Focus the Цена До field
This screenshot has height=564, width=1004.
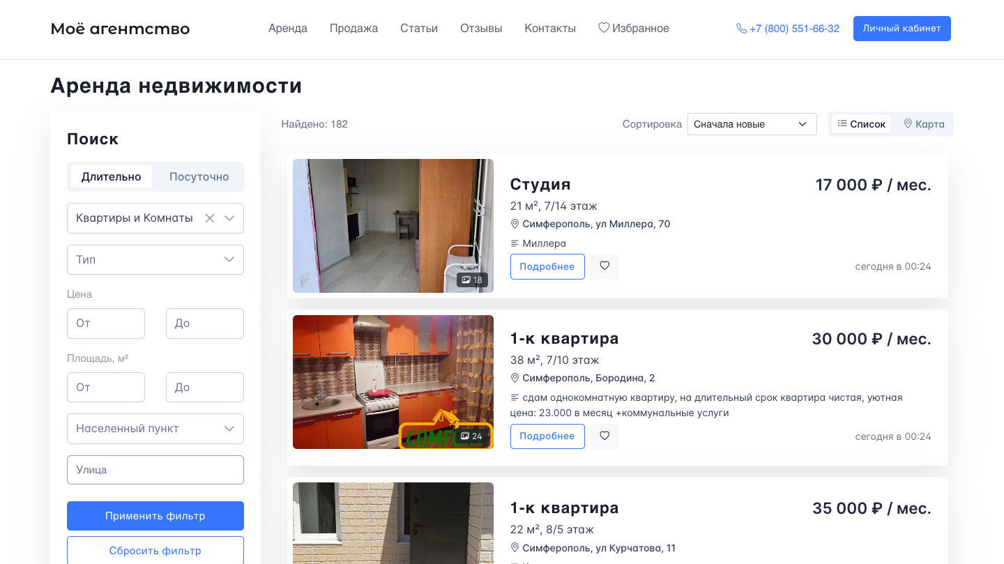pyautogui.click(x=205, y=323)
